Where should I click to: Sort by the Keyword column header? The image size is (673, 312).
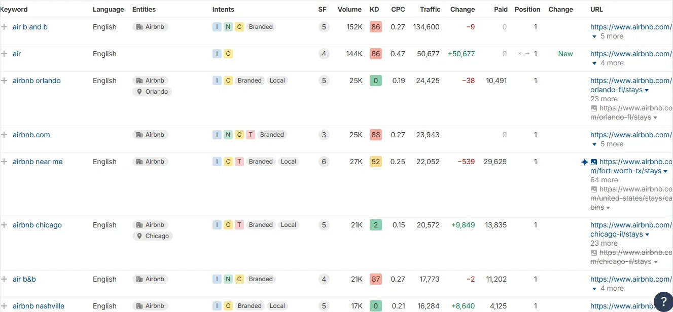click(x=14, y=9)
